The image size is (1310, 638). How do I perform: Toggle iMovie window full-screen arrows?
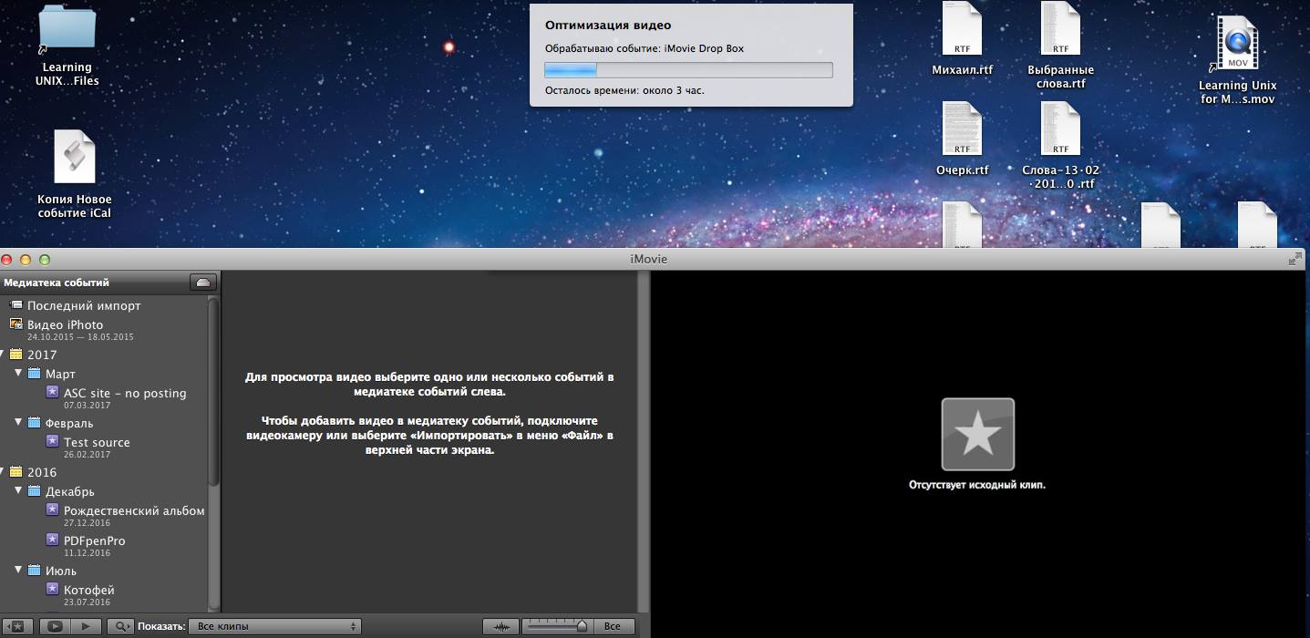coord(1295,260)
